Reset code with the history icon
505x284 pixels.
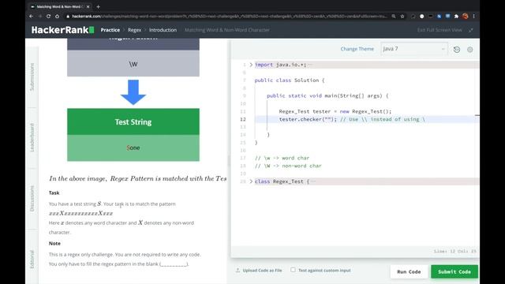pos(457,49)
